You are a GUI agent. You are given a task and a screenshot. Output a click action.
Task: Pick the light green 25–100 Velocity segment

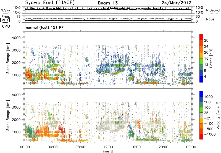pos(201,110)
